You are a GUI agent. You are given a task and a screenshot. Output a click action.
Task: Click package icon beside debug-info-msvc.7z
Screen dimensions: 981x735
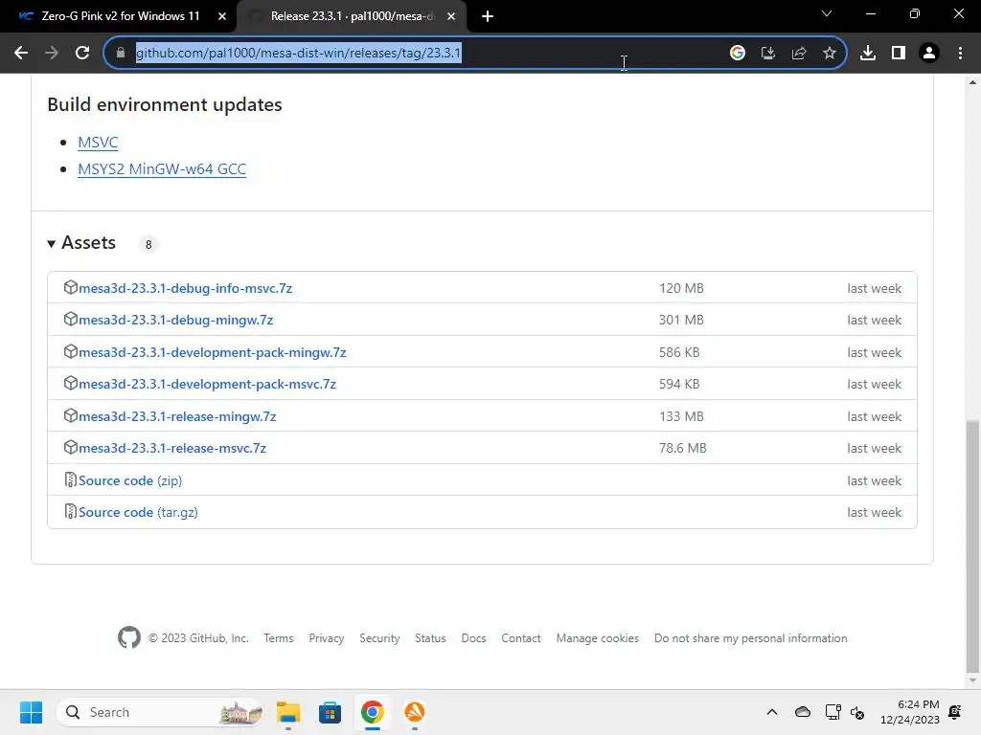[x=71, y=287]
